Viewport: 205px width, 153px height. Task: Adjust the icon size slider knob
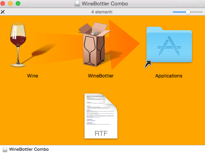pyautogui.click(x=188, y=12)
